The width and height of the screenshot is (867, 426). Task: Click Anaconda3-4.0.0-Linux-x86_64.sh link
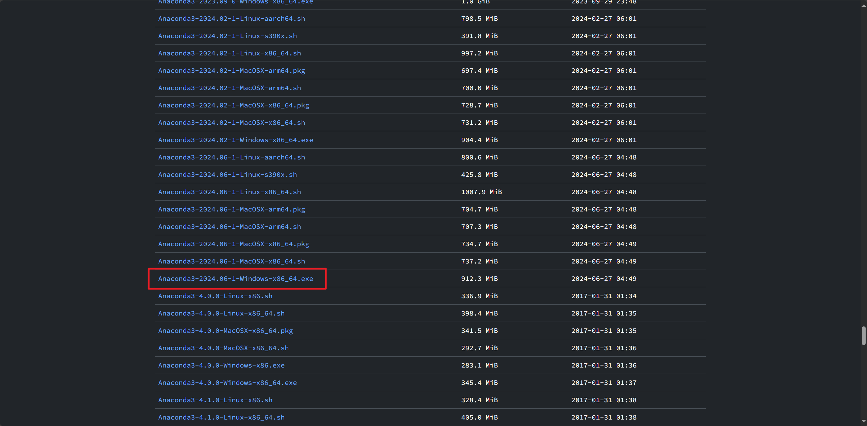point(221,313)
